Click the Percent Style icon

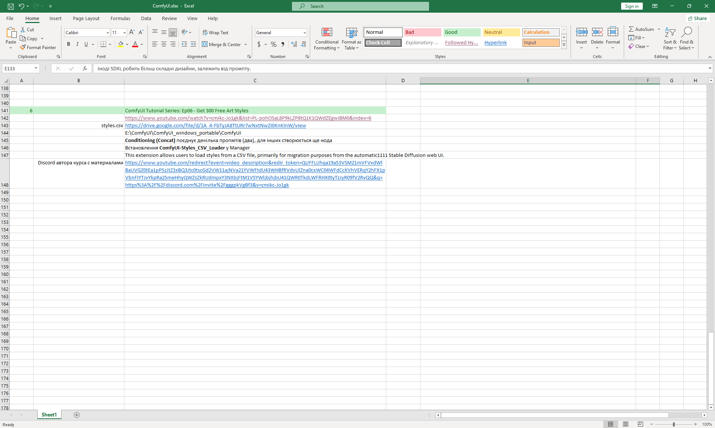(274, 44)
